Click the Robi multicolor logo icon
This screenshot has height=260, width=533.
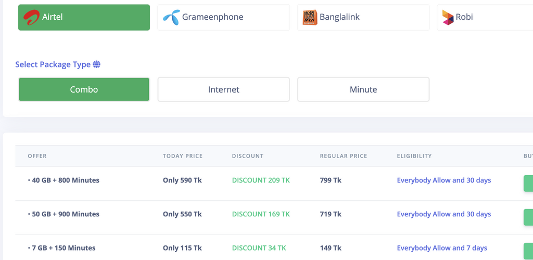click(x=448, y=17)
